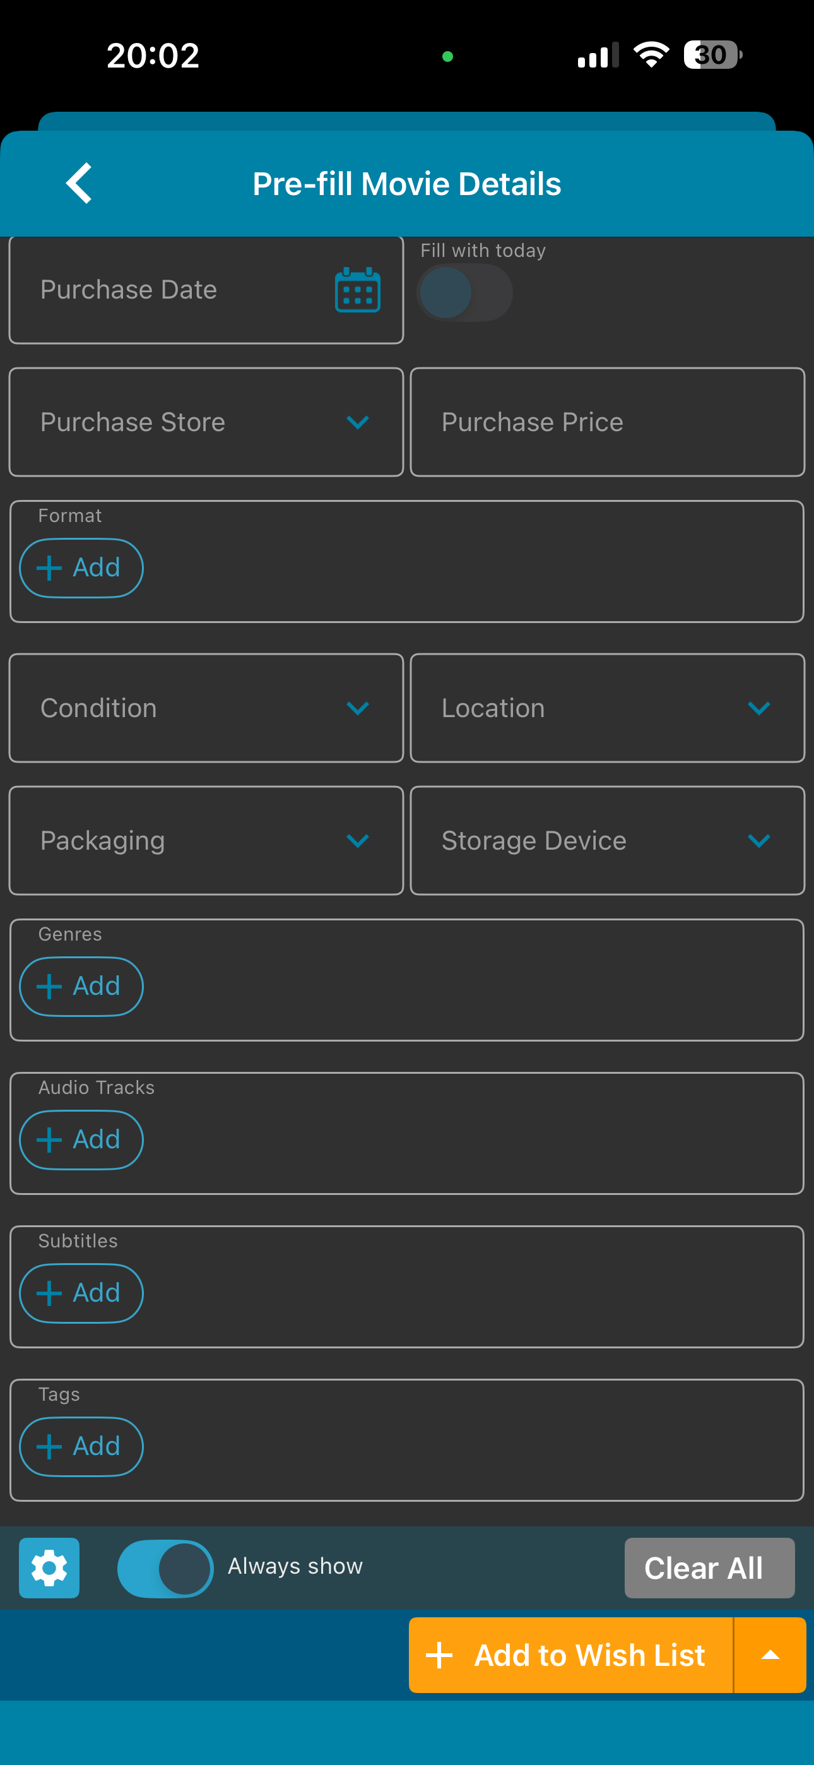
Task: Clear all pre-fill fields
Action: pyautogui.click(x=709, y=1567)
